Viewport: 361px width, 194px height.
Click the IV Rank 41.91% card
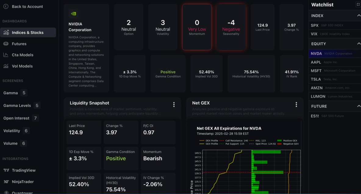[x=292, y=74]
